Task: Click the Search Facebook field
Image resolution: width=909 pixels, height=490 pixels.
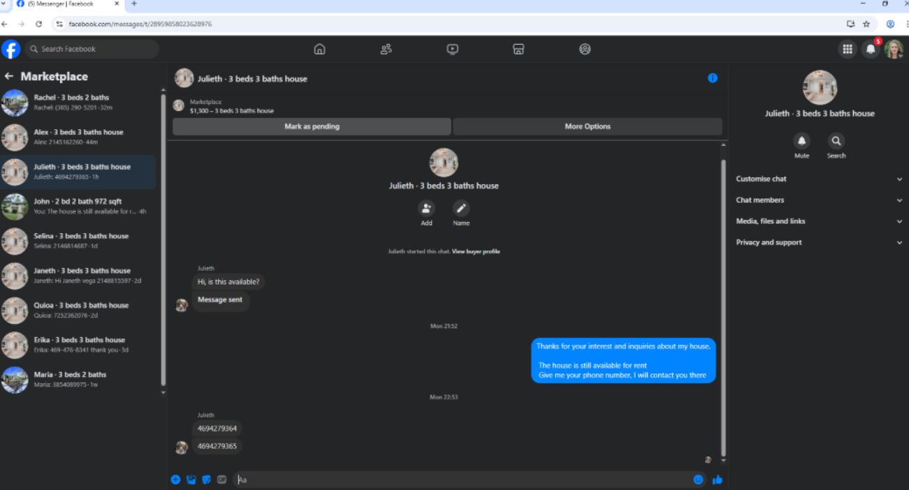Action: (92, 49)
